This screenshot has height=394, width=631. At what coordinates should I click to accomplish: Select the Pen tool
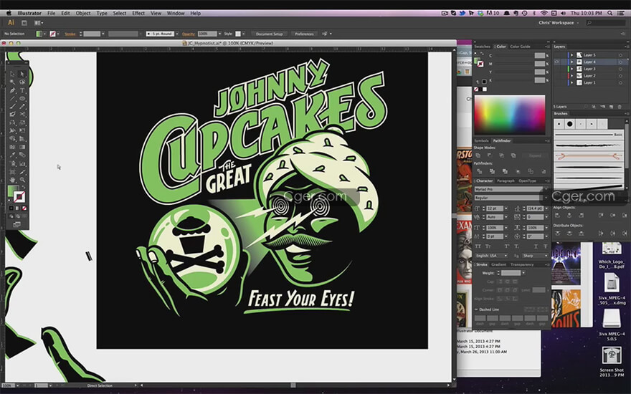12,90
